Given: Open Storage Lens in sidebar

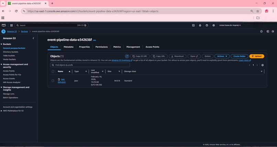Looking at the screenshot, I should click(9, 94).
